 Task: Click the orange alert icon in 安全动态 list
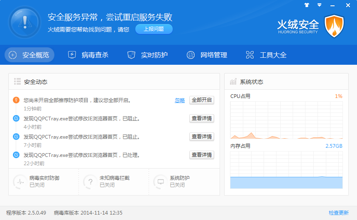pyautogui.click(x=16, y=100)
